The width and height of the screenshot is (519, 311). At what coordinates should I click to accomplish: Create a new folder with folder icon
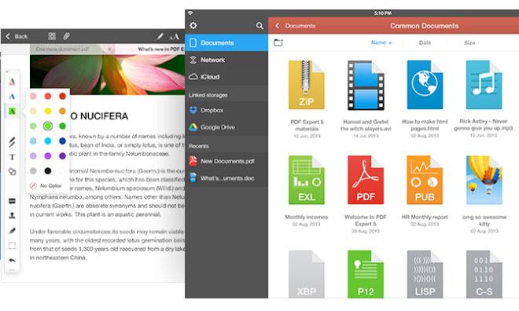[278, 42]
